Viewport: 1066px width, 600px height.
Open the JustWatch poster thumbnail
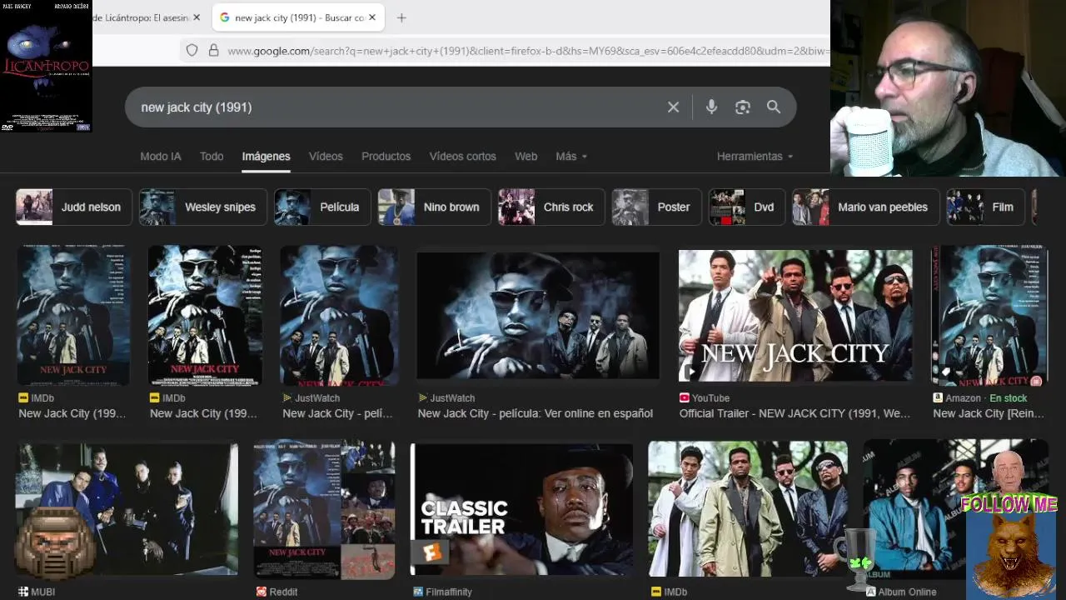click(x=338, y=315)
